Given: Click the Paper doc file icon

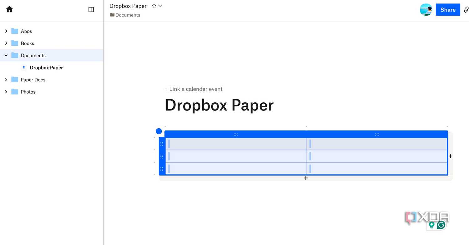Looking at the screenshot, I should click(x=24, y=67).
